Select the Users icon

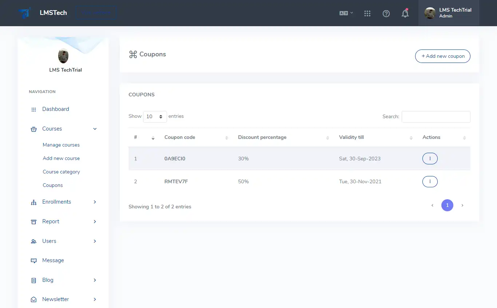click(x=33, y=241)
